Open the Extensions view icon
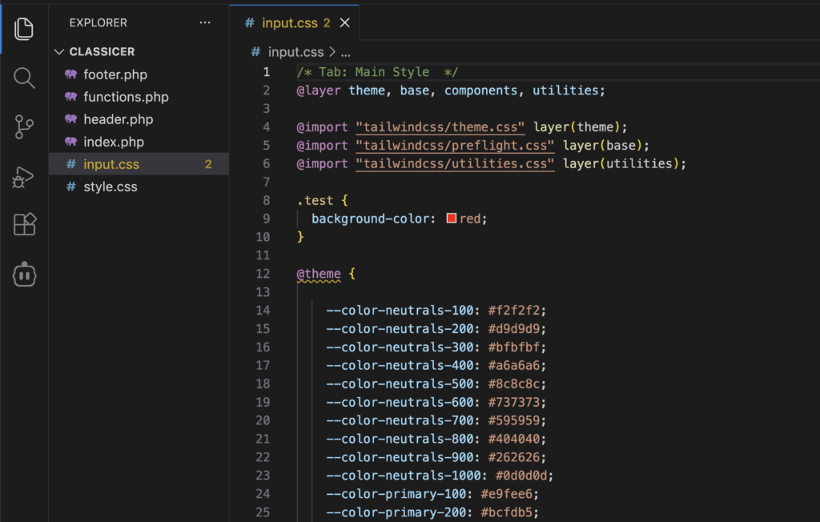The height and width of the screenshot is (522, 820). tap(24, 225)
